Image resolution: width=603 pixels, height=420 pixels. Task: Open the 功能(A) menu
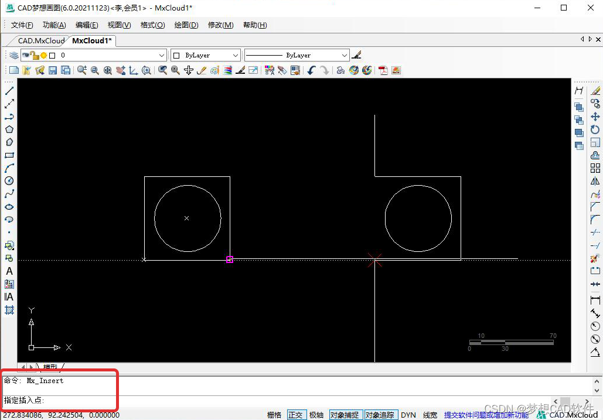click(x=54, y=25)
